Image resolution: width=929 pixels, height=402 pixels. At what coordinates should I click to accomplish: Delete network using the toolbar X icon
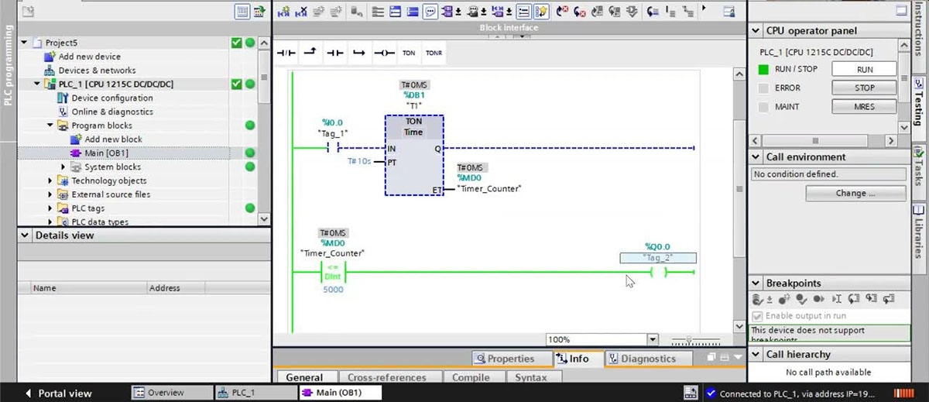pyautogui.click(x=301, y=12)
